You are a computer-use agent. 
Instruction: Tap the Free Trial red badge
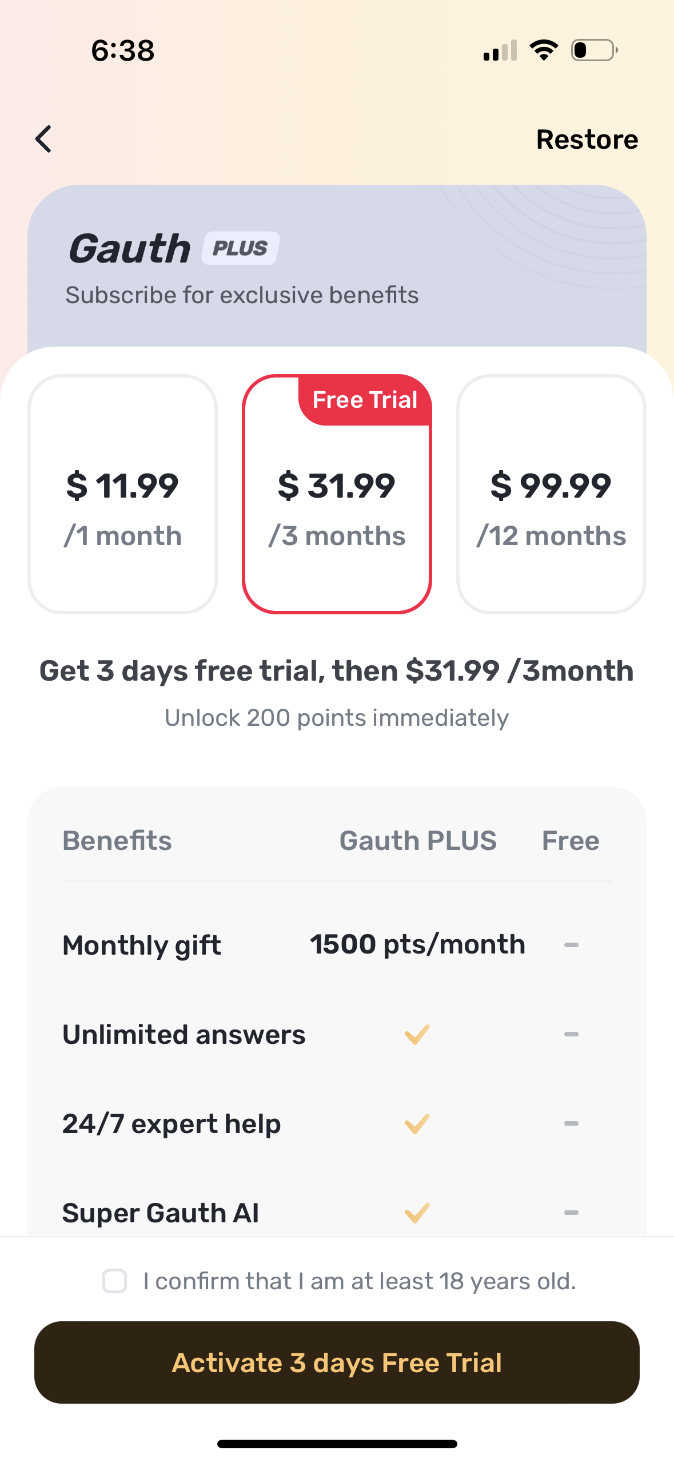click(365, 400)
